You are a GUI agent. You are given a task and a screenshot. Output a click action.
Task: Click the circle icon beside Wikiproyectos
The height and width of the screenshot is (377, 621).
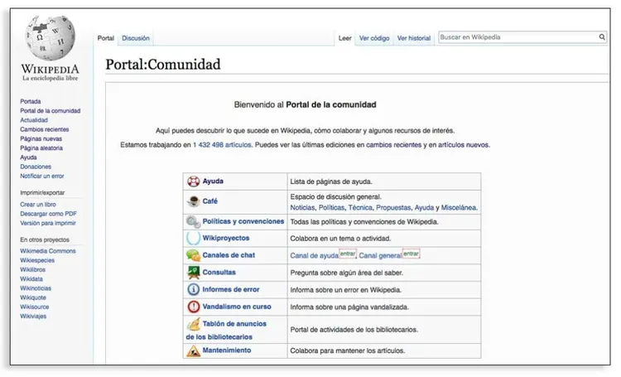pyautogui.click(x=193, y=238)
